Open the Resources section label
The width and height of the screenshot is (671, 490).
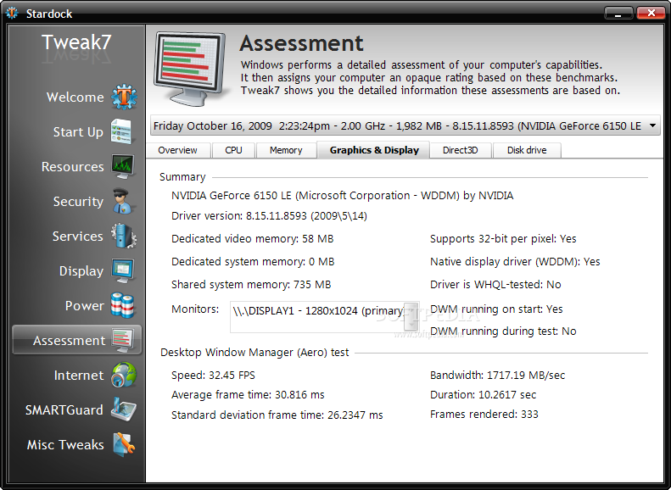tap(73, 166)
